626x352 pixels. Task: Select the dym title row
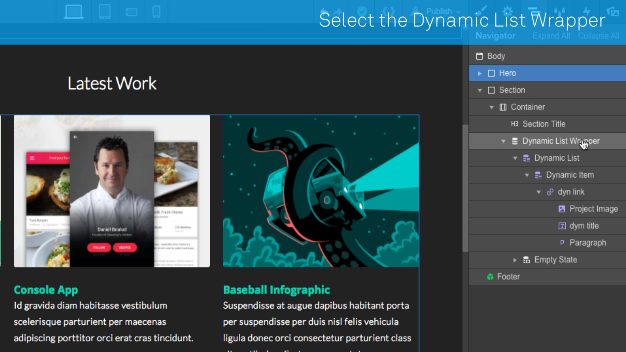(x=547, y=226)
